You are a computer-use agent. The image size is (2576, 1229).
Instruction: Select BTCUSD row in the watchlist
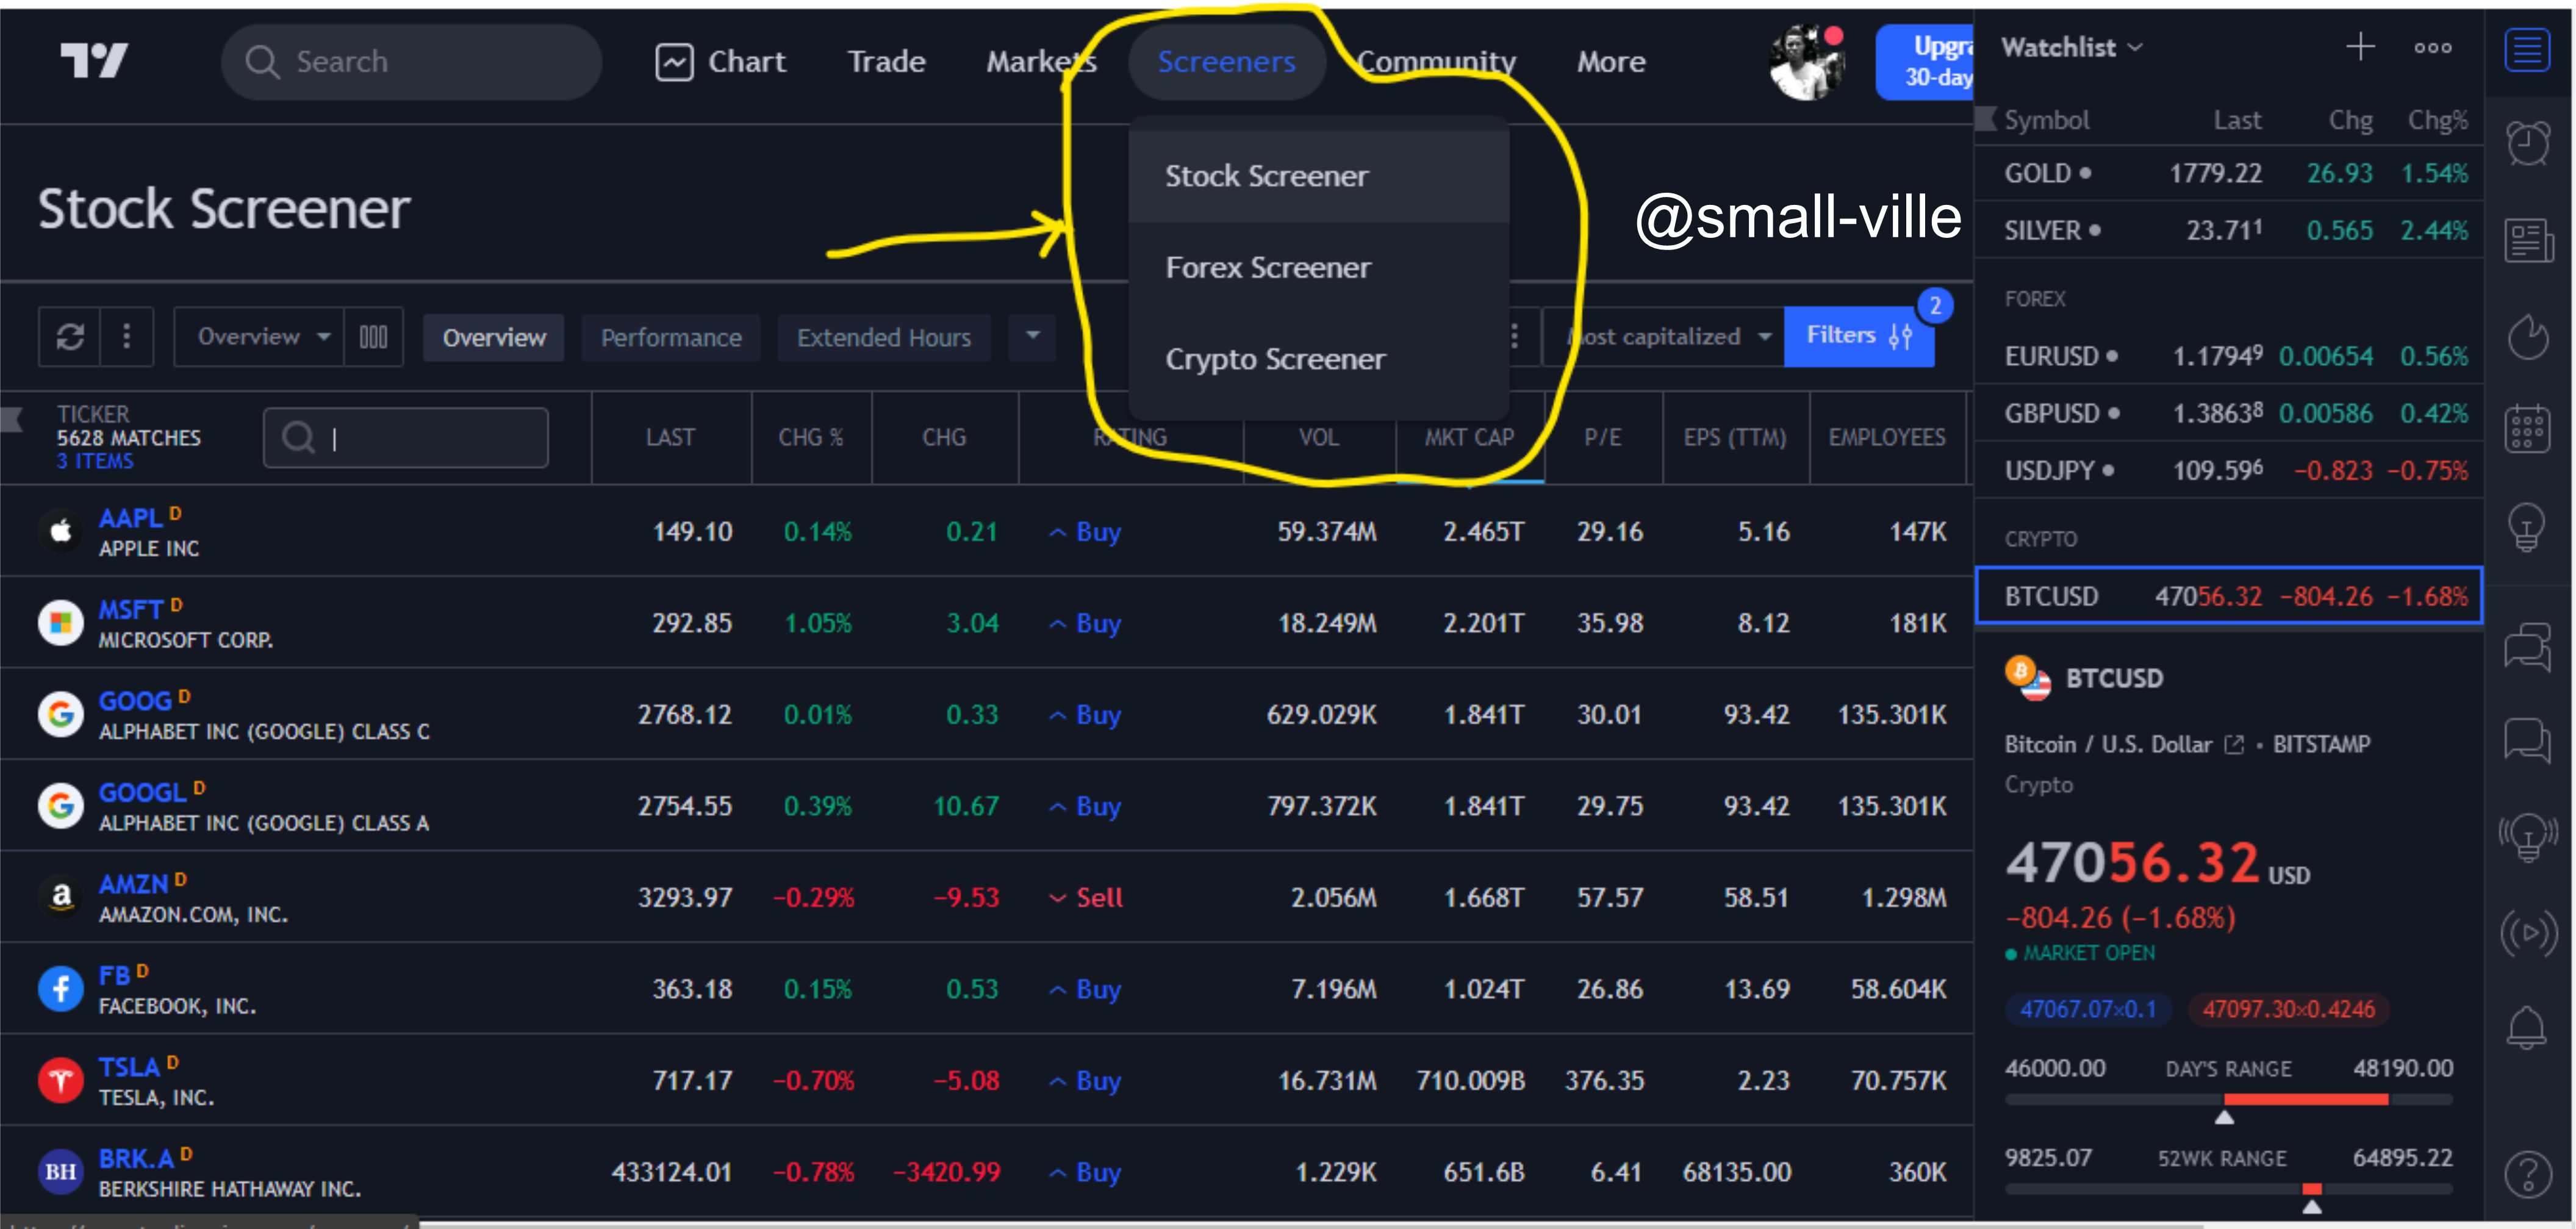(2229, 596)
